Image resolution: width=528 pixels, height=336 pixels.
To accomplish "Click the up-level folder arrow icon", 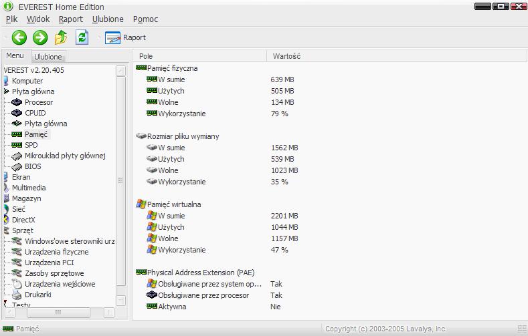I will pyautogui.click(x=61, y=37).
